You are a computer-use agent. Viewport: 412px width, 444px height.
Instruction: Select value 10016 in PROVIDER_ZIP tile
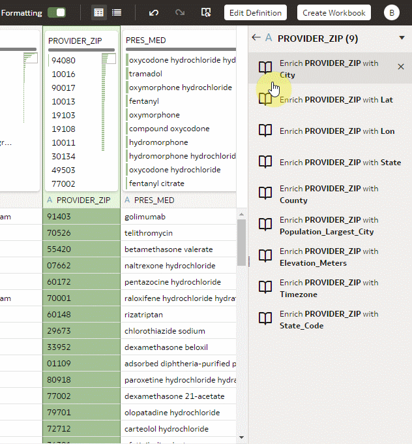click(63, 74)
